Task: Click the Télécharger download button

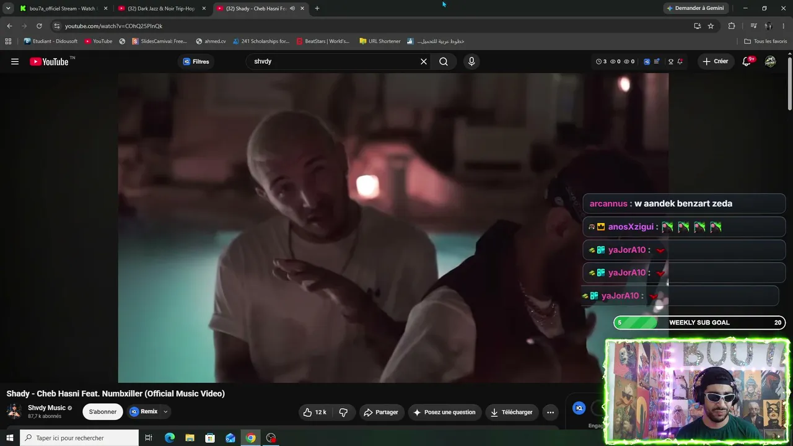Action: (511, 412)
